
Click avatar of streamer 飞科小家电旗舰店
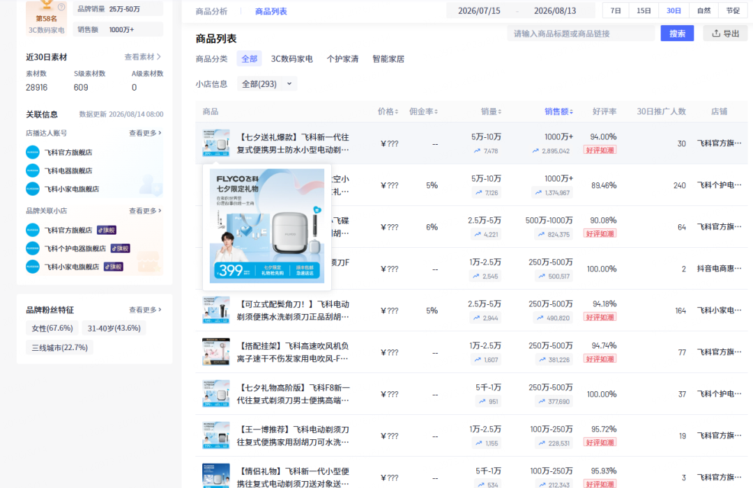(x=33, y=189)
